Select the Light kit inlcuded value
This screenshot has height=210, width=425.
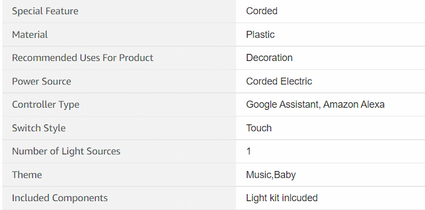(282, 198)
